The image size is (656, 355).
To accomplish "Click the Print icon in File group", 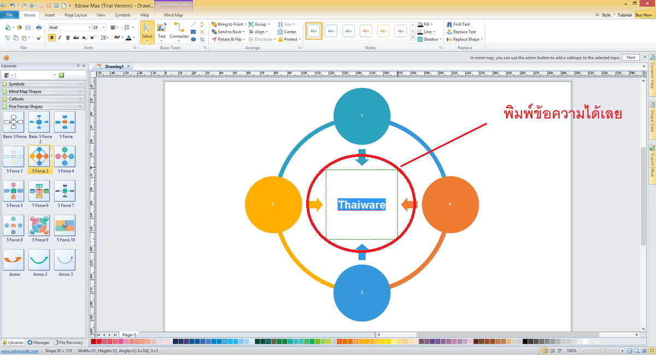I will (x=39, y=27).
